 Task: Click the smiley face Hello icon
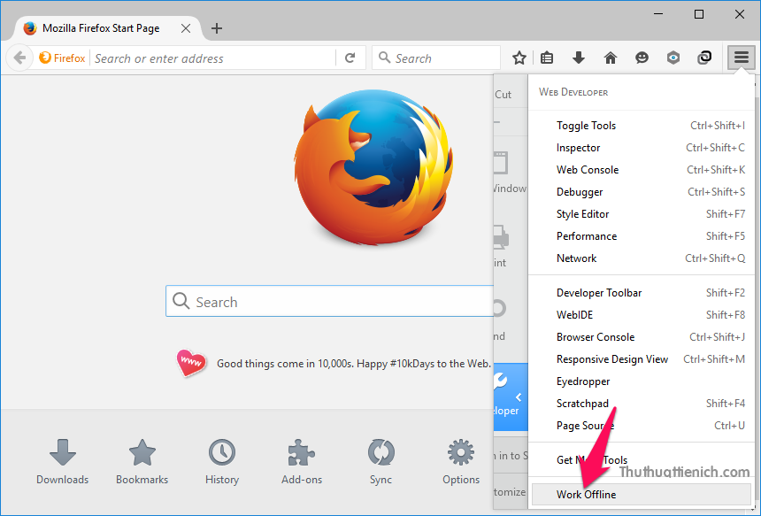[642, 58]
